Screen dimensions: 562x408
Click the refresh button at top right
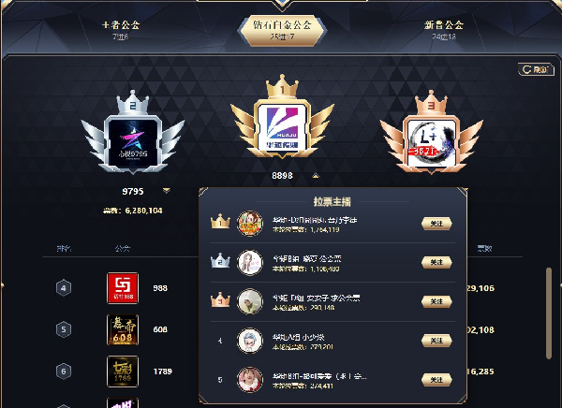pos(536,69)
